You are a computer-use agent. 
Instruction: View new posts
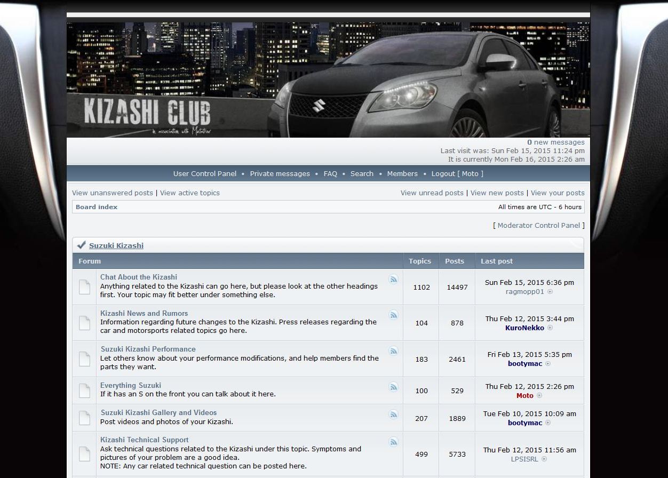pyautogui.click(x=497, y=193)
